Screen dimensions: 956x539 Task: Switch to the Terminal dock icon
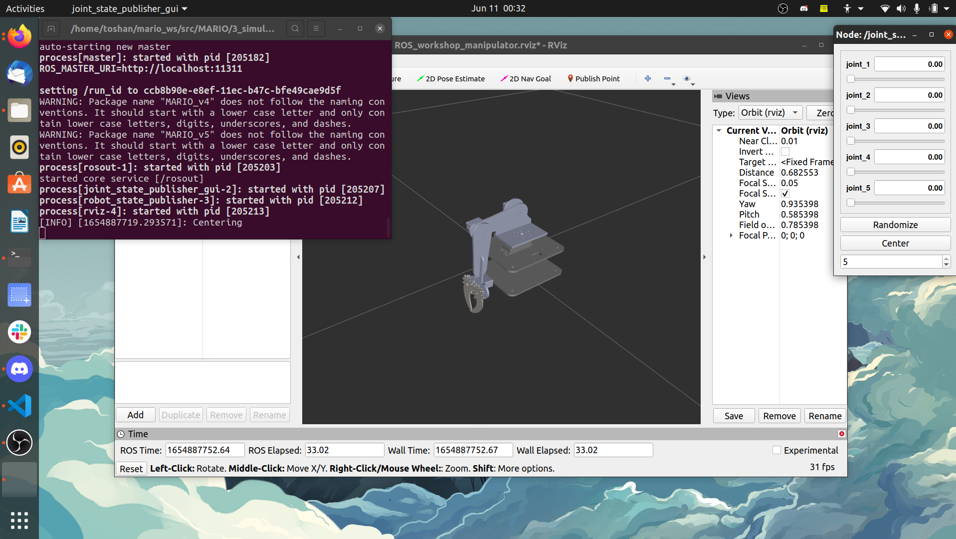(19, 258)
